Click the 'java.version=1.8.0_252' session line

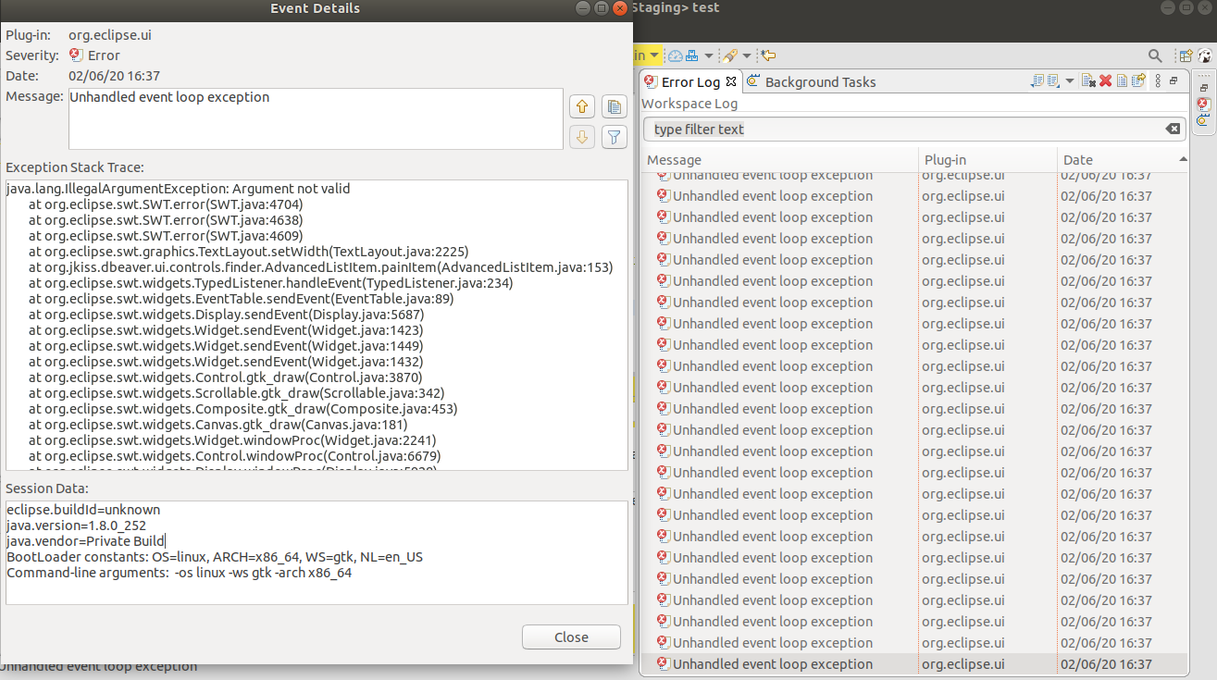(x=76, y=525)
